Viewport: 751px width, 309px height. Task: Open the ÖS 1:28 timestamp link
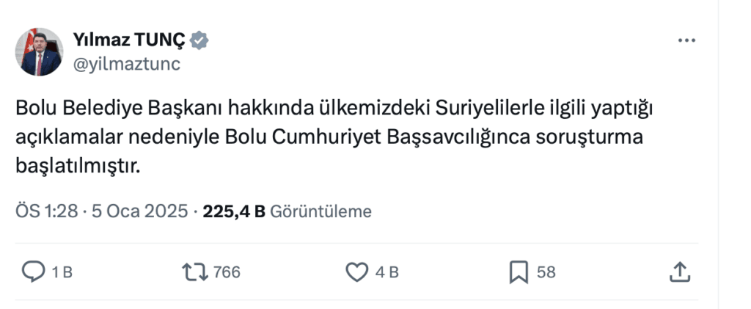(x=48, y=211)
